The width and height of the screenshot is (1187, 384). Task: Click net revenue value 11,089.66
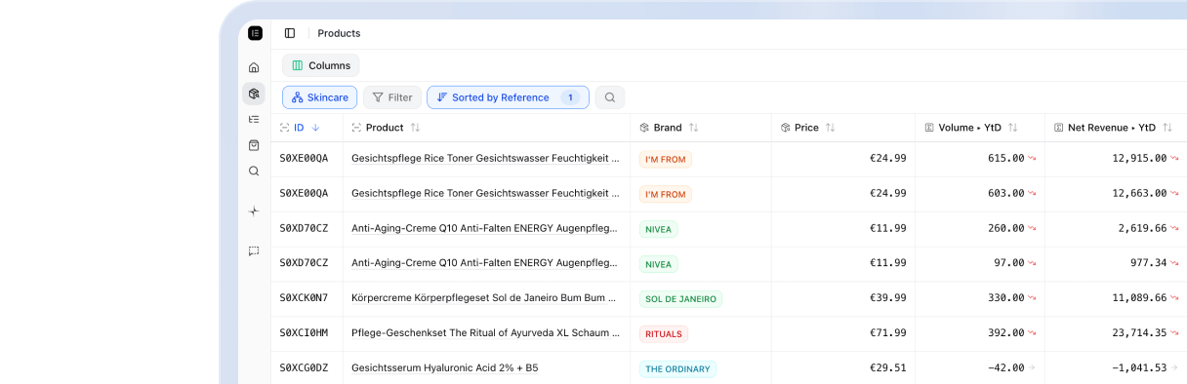(1139, 298)
